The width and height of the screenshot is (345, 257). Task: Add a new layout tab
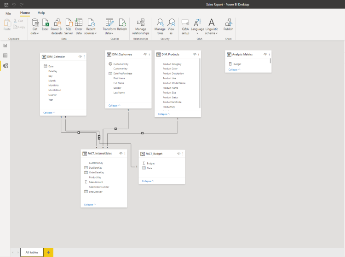[x=48, y=252]
